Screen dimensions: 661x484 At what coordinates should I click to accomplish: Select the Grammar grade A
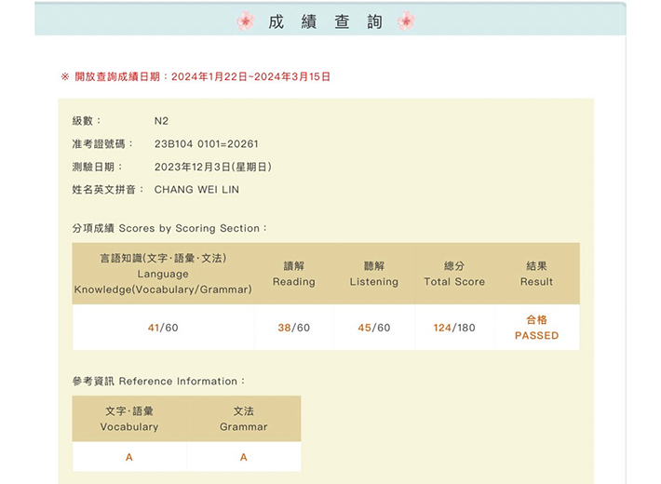(244, 457)
